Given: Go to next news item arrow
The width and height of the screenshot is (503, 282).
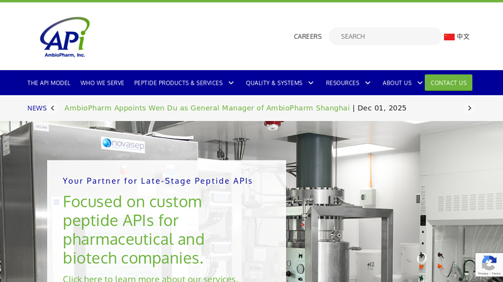Looking at the screenshot, I should click(x=470, y=108).
